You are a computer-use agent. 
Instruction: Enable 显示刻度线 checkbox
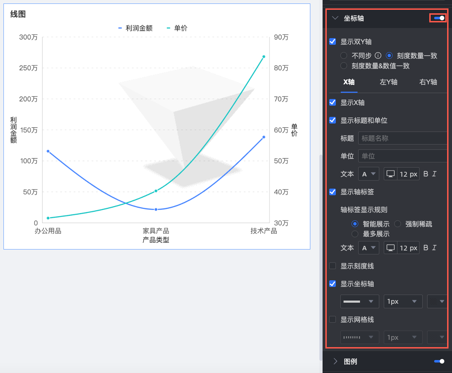[x=333, y=266]
